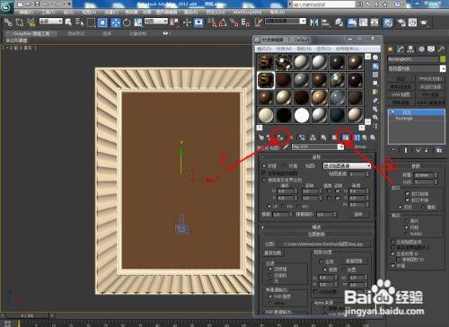The width and height of the screenshot is (449, 327).
Task: Toggle Show Map on Back checkbox
Action: coord(264,173)
